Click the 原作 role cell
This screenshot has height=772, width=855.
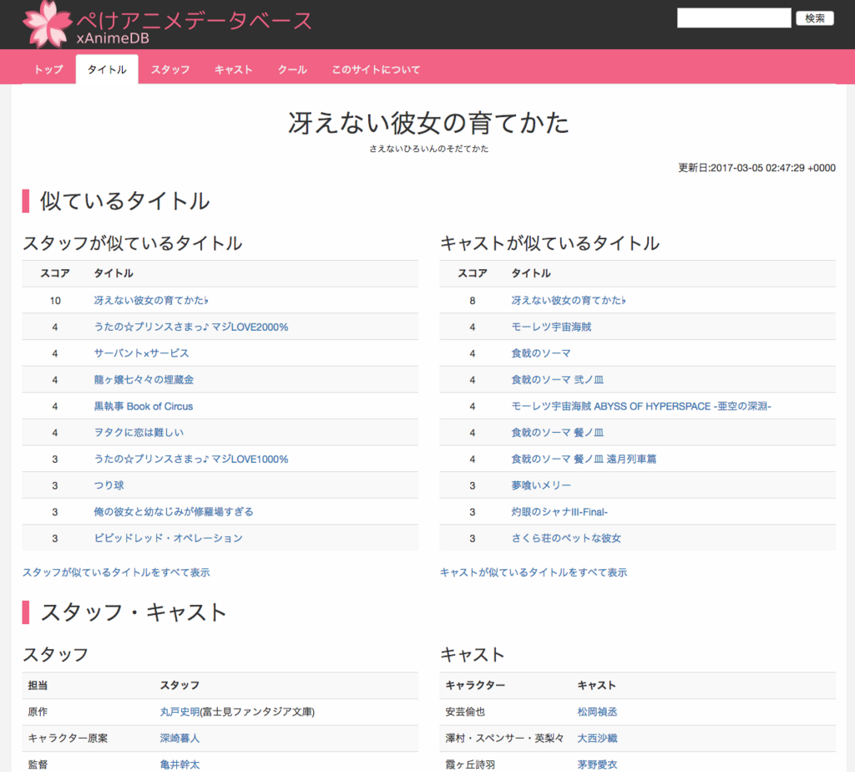[38, 712]
